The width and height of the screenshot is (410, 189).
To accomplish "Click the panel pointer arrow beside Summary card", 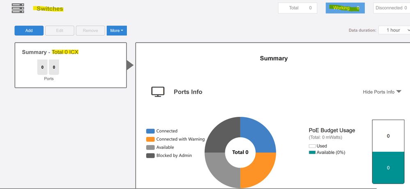I will click(130, 65).
